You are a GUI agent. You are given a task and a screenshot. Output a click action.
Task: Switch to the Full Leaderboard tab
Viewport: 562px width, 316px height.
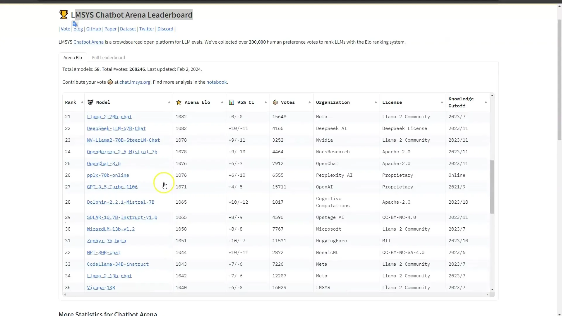pyautogui.click(x=108, y=57)
